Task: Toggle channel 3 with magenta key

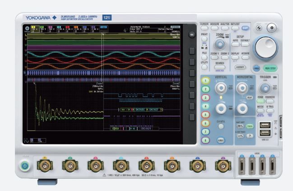Action: [x=205, y=98]
